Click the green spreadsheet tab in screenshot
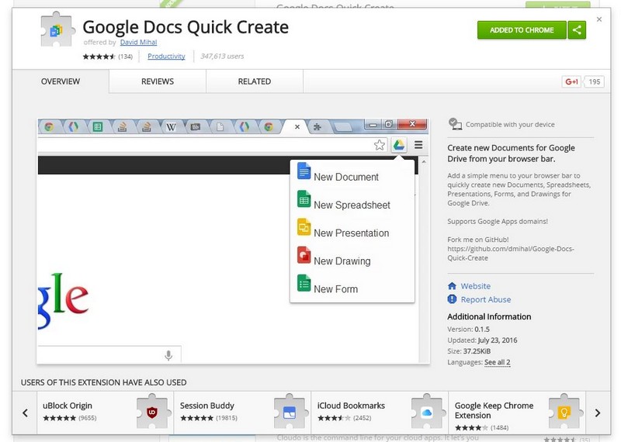This screenshot has height=442, width=621. [x=98, y=127]
